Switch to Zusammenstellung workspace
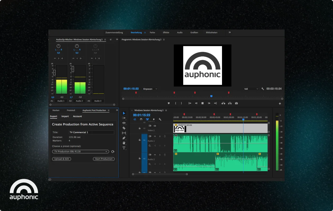Viewport: 333px width, 211px height. pyautogui.click(x=114, y=33)
